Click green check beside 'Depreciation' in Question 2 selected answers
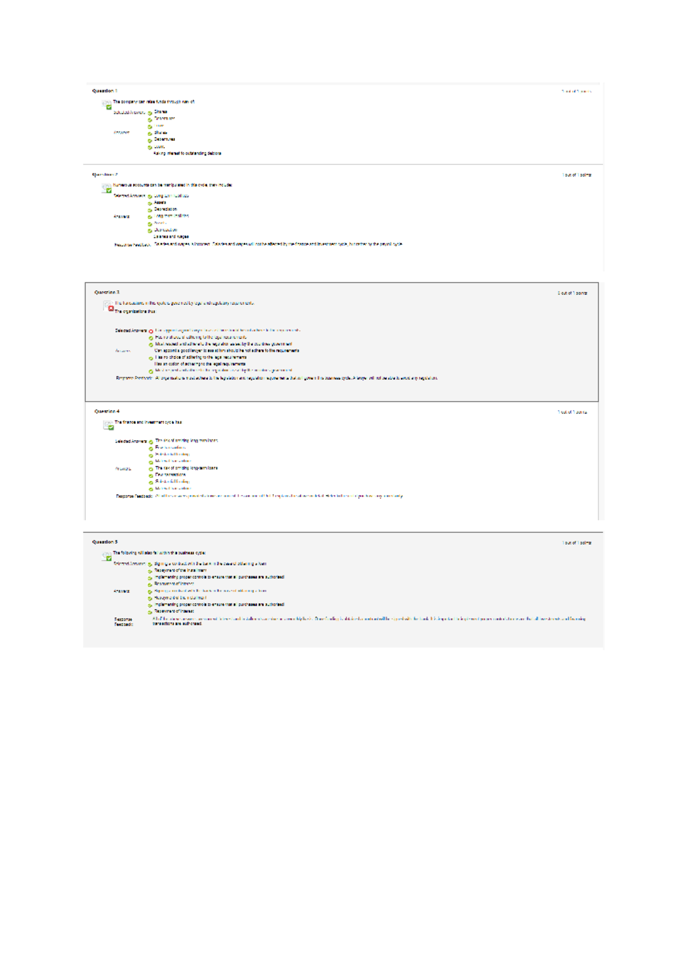This screenshot has height=973, width=687. tap(150, 210)
